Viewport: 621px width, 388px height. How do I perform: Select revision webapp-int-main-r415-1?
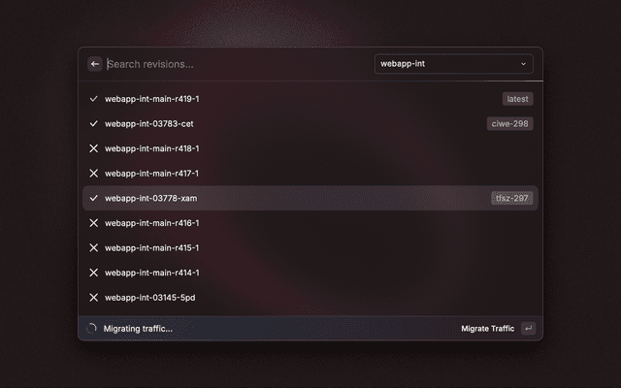click(x=310, y=248)
